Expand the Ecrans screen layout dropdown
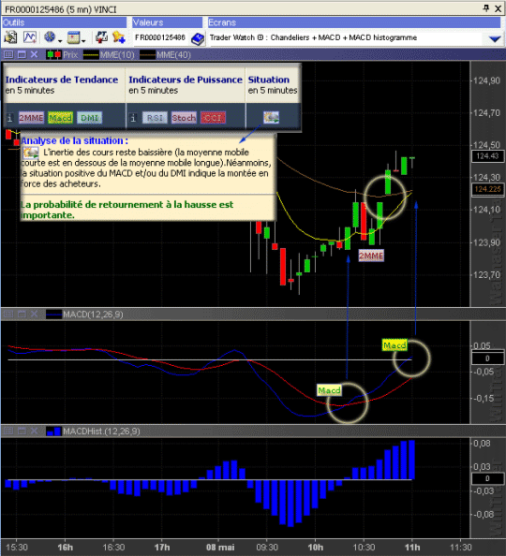Viewport: 506px width, 556px height. [x=495, y=38]
